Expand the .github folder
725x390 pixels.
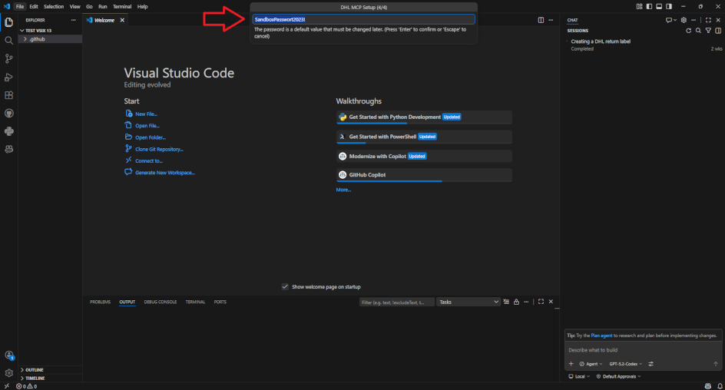click(x=36, y=38)
